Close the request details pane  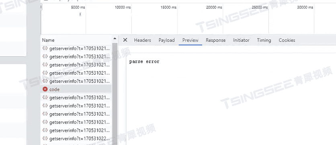pos(125,40)
